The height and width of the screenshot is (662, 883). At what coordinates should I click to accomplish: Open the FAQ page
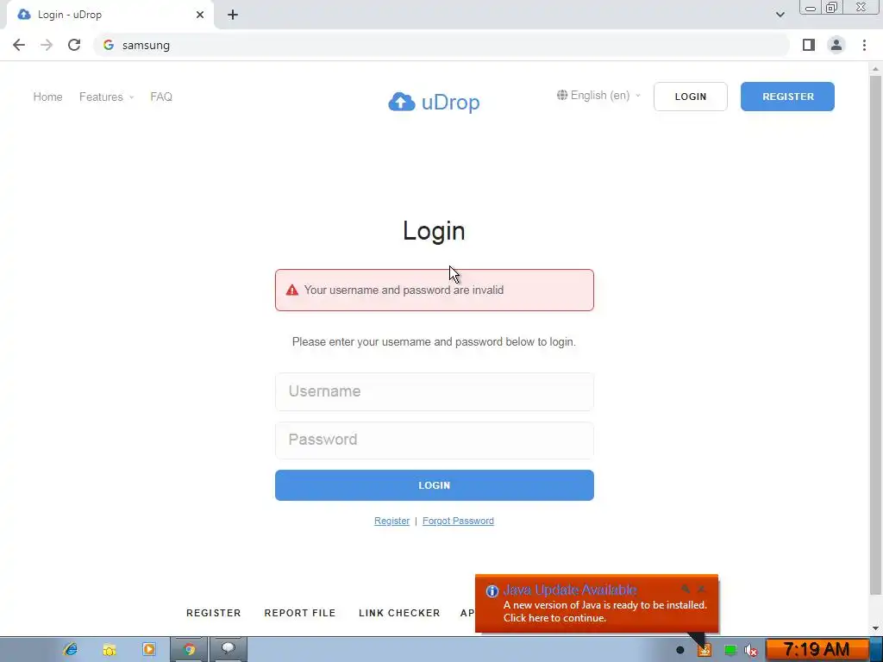[x=161, y=97]
